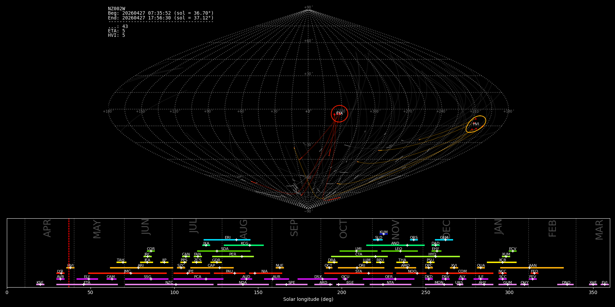Click the PER shower label
615x307 pixels.
click(233, 254)
